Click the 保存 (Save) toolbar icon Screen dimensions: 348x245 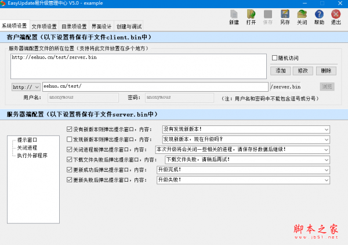pos(268,17)
